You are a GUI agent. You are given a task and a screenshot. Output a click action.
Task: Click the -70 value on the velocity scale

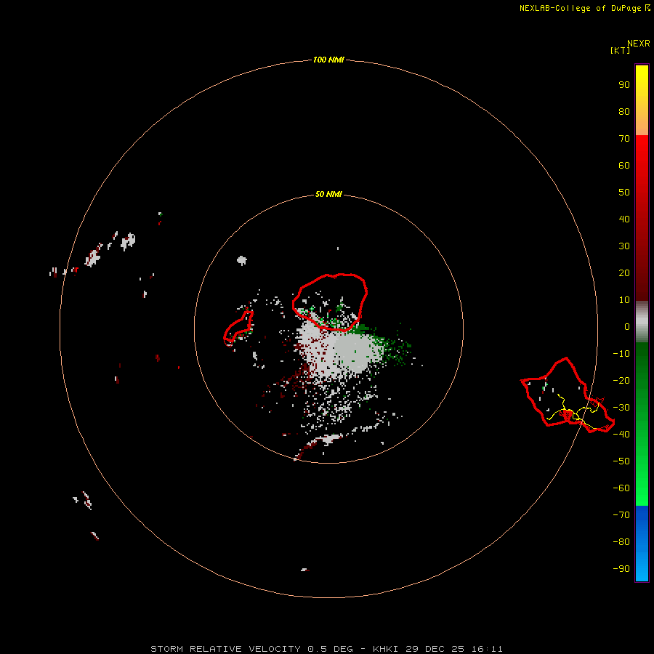point(621,515)
